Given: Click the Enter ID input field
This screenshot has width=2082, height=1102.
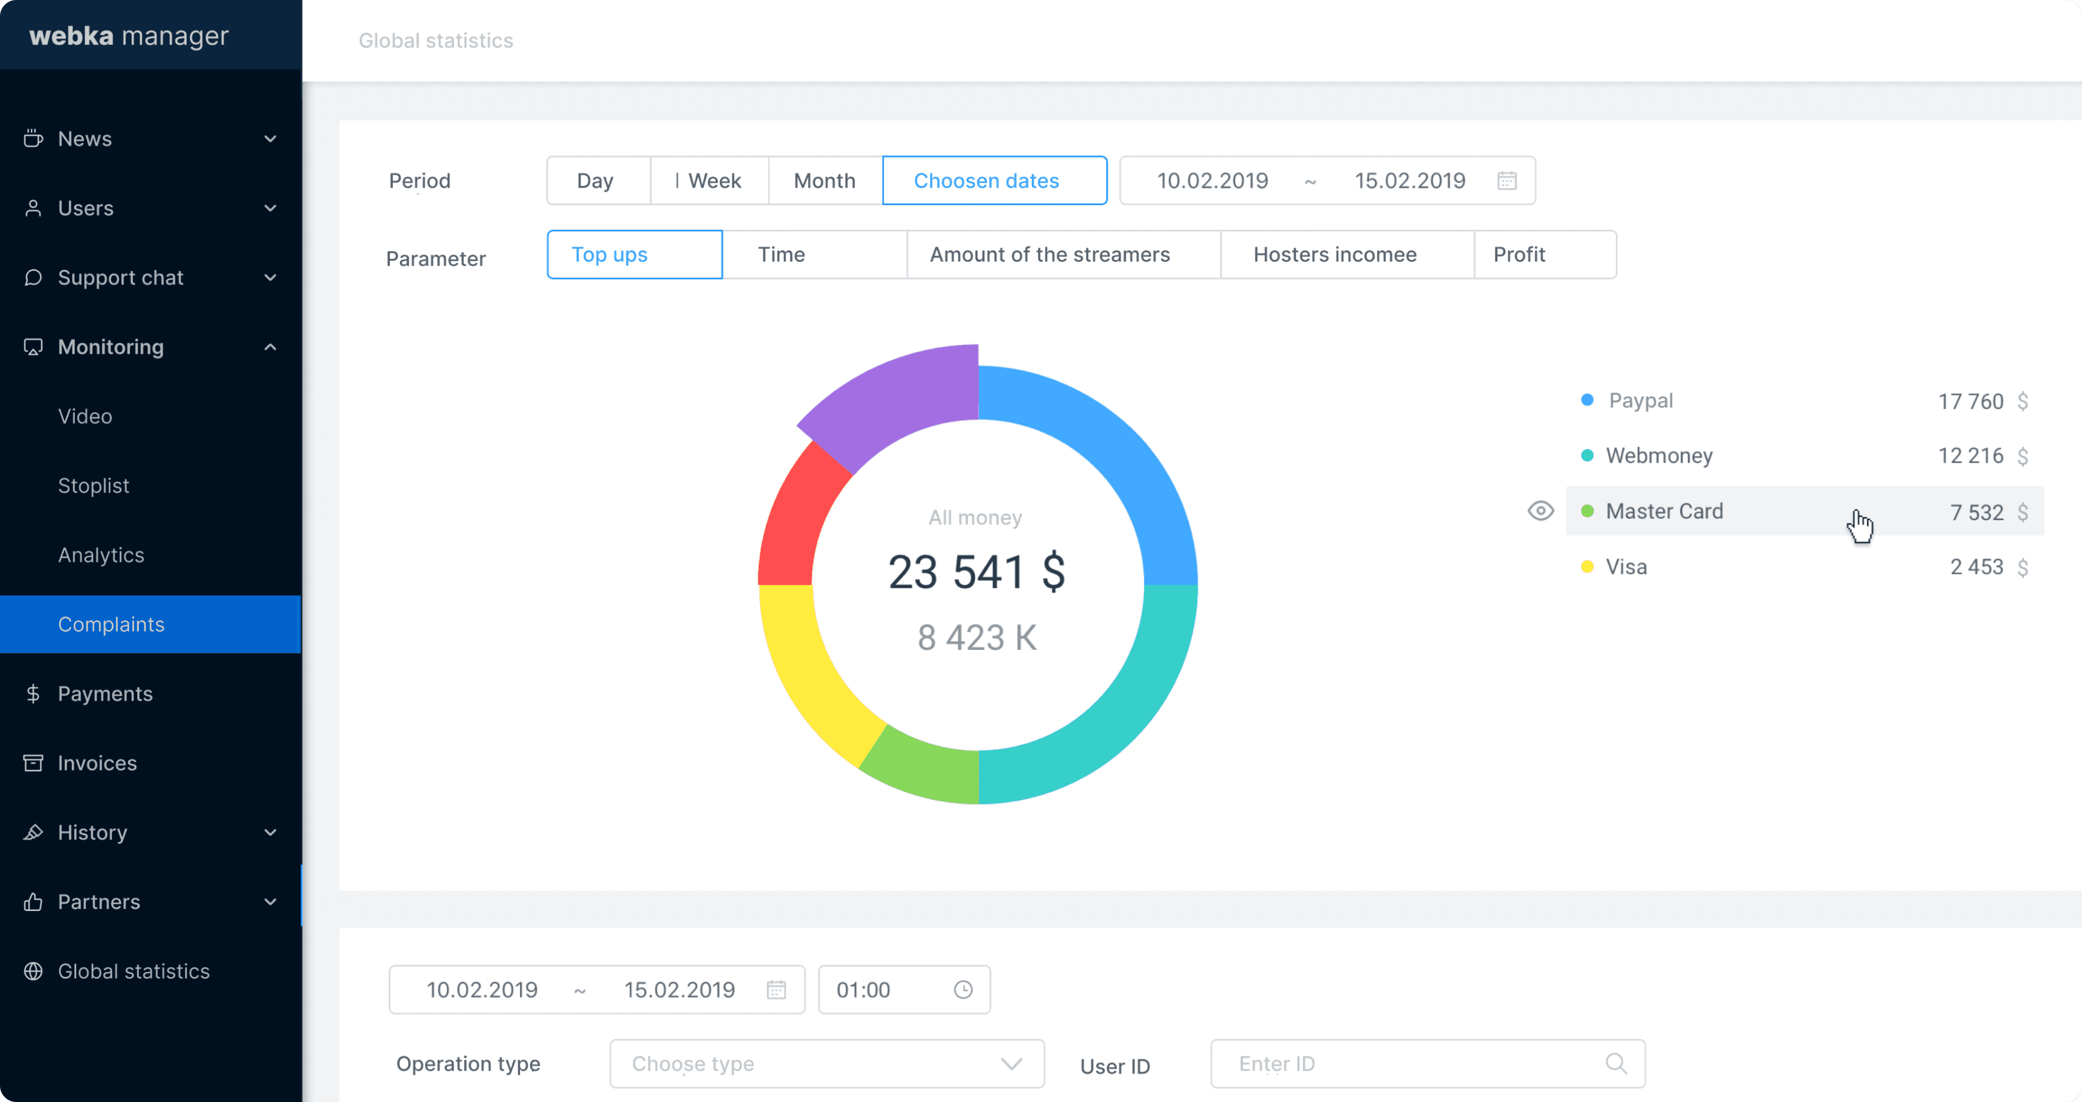Looking at the screenshot, I should pyautogui.click(x=1406, y=1063).
